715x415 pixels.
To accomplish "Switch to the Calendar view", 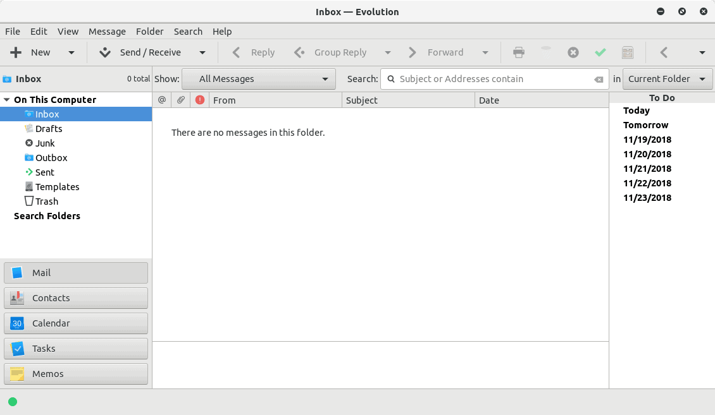I will click(x=76, y=323).
